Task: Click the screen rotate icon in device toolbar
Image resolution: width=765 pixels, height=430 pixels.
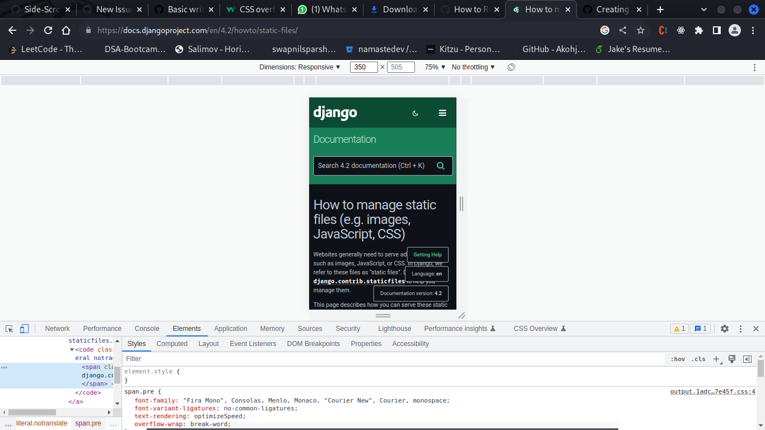Action: pyautogui.click(x=511, y=67)
